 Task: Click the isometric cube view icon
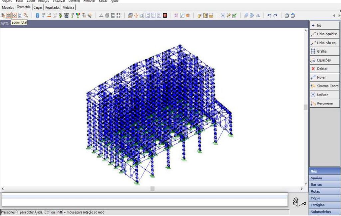[x=142, y=15]
